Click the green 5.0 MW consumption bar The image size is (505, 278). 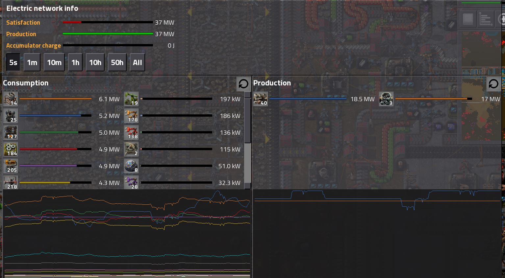[56, 132]
